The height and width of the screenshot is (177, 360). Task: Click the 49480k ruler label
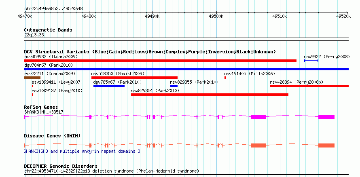coord(89,16)
